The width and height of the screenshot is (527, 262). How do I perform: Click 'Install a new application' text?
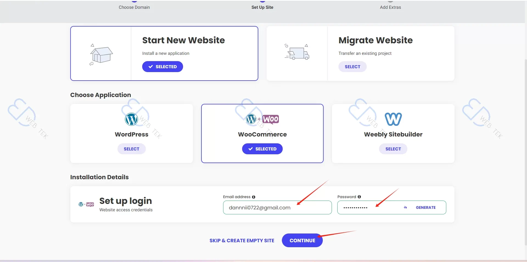pos(166,53)
